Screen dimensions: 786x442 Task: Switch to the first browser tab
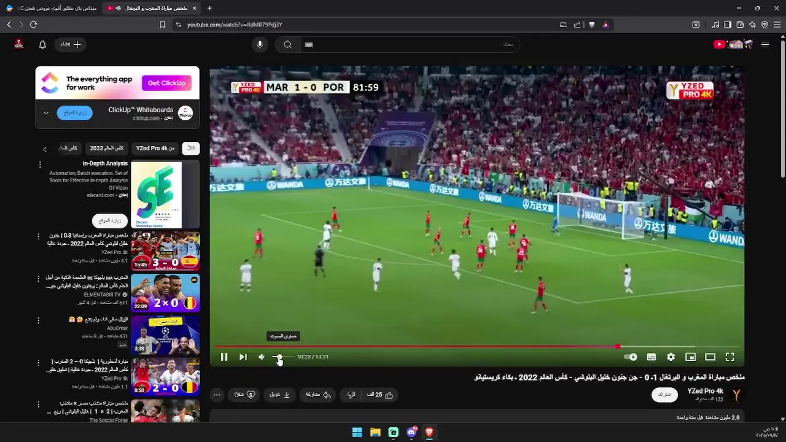[52, 8]
